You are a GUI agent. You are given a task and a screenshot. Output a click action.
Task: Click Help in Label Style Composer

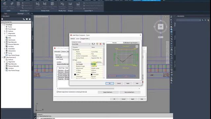(x=137, y=83)
